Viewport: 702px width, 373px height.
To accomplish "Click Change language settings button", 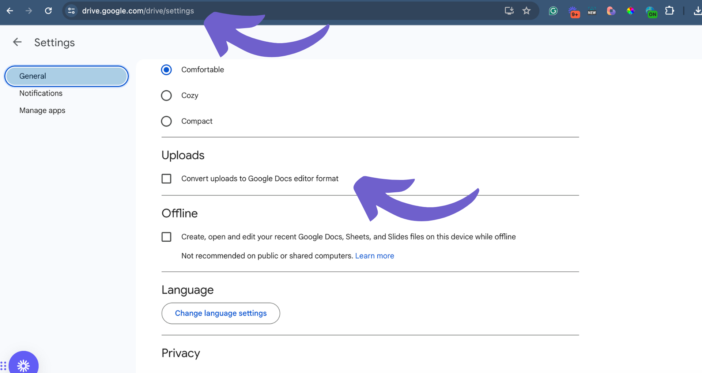I will pos(221,313).
